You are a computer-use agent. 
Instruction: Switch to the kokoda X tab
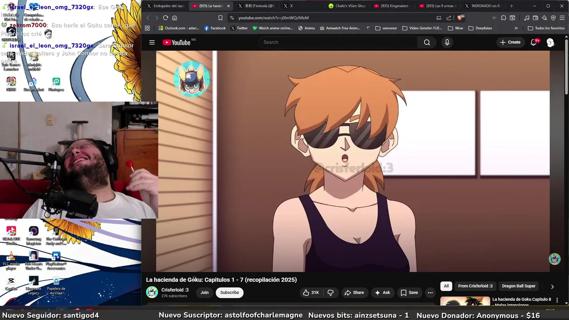pyautogui.click(x=256, y=6)
